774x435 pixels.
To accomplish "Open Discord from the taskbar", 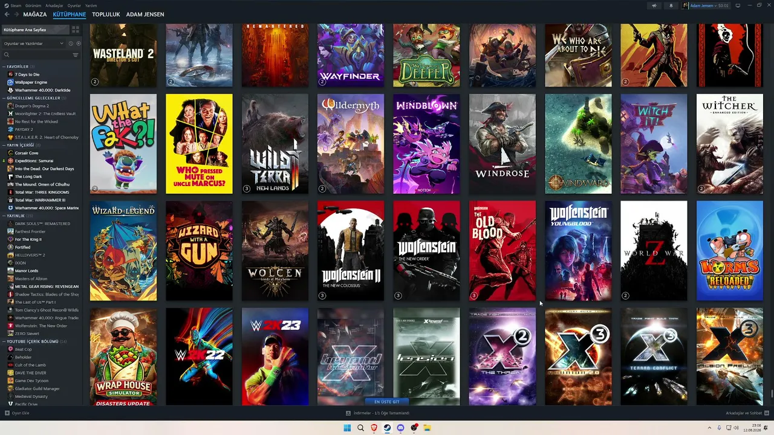I will coord(400,428).
